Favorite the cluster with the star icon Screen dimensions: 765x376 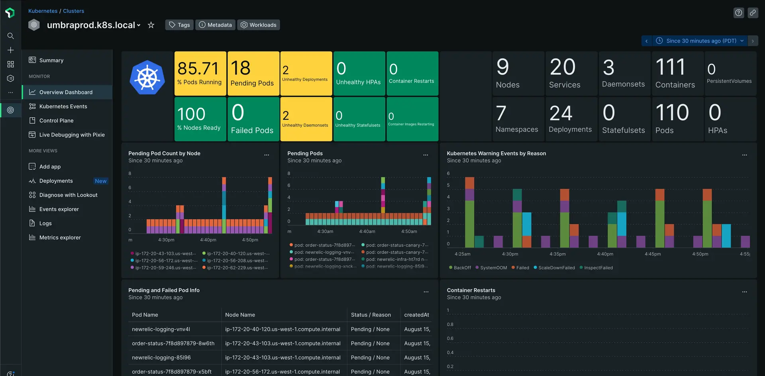coord(151,25)
